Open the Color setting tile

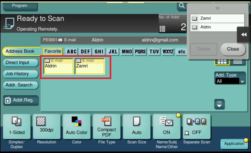76,127
